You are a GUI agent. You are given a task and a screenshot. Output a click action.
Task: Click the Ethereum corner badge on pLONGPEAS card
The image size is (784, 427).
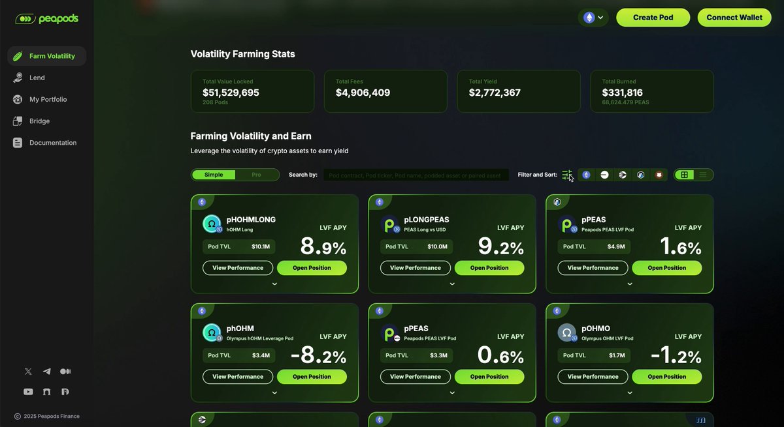tap(380, 202)
